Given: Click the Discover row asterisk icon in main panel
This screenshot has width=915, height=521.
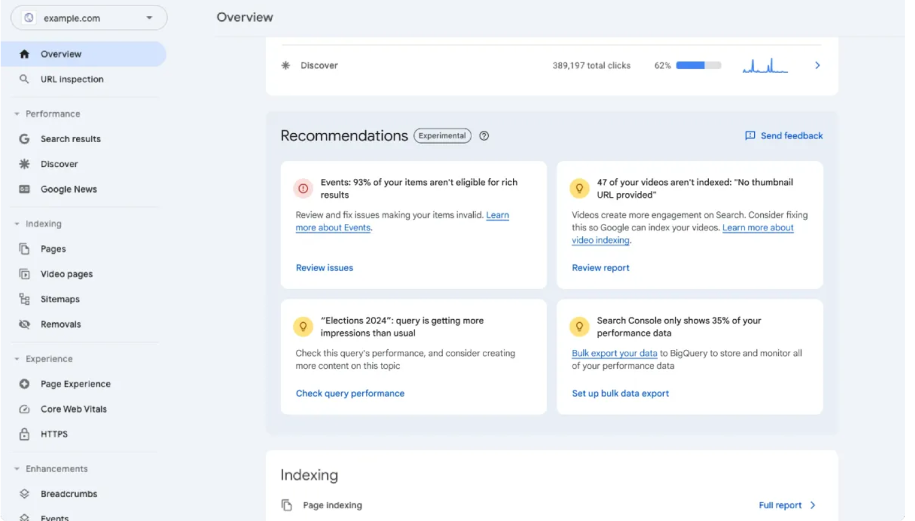Looking at the screenshot, I should pyautogui.click(x=286, y=65).
